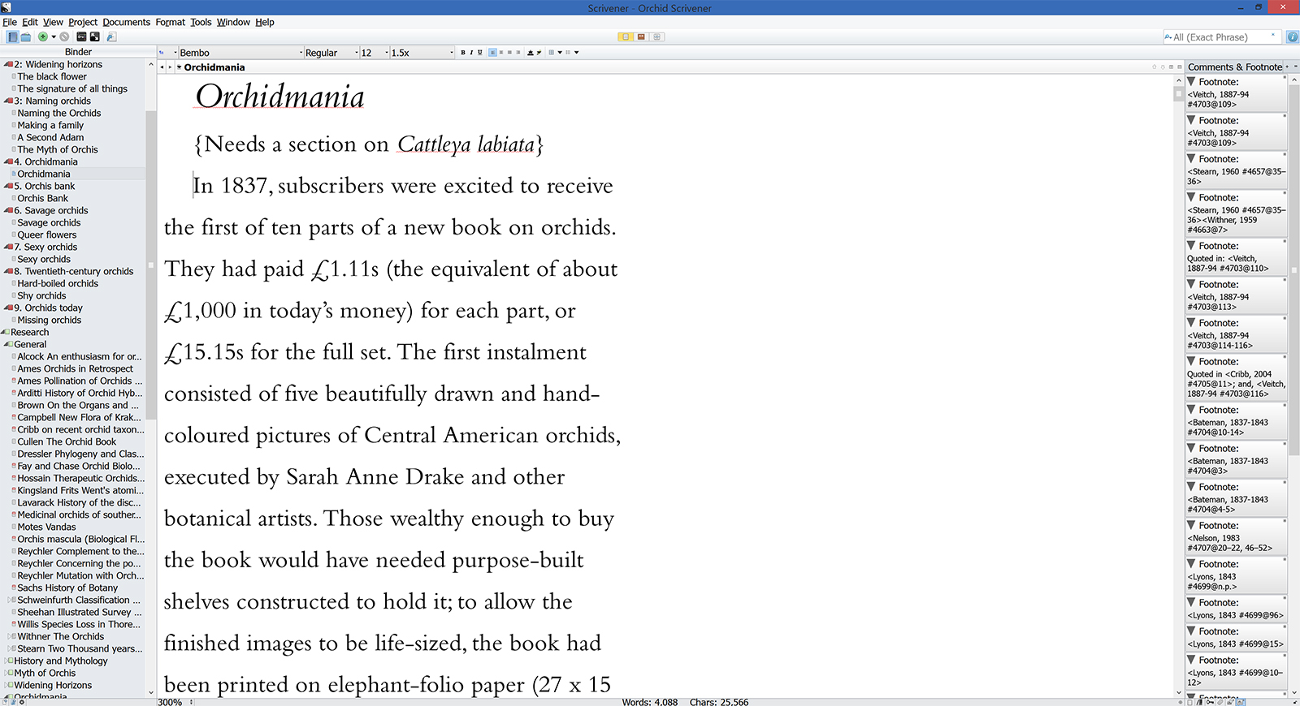
Task: Open 'Cullen The Orchid Book' research item
Action: pyautogui.click(x=67, y=441)
